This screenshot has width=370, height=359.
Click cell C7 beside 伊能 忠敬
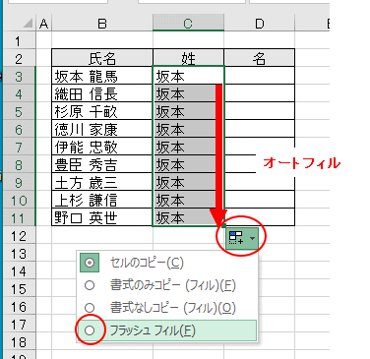pyautogui.click(x=188, y=147)
